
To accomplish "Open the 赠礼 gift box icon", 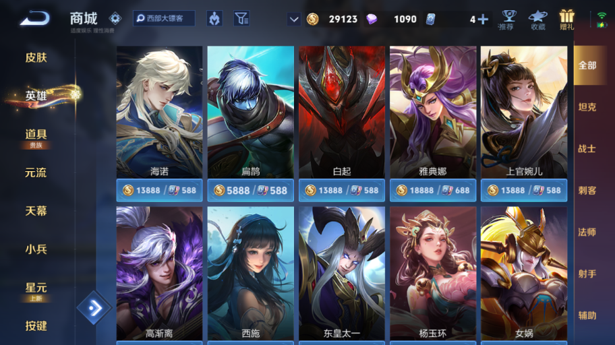I will coord(566,20).
